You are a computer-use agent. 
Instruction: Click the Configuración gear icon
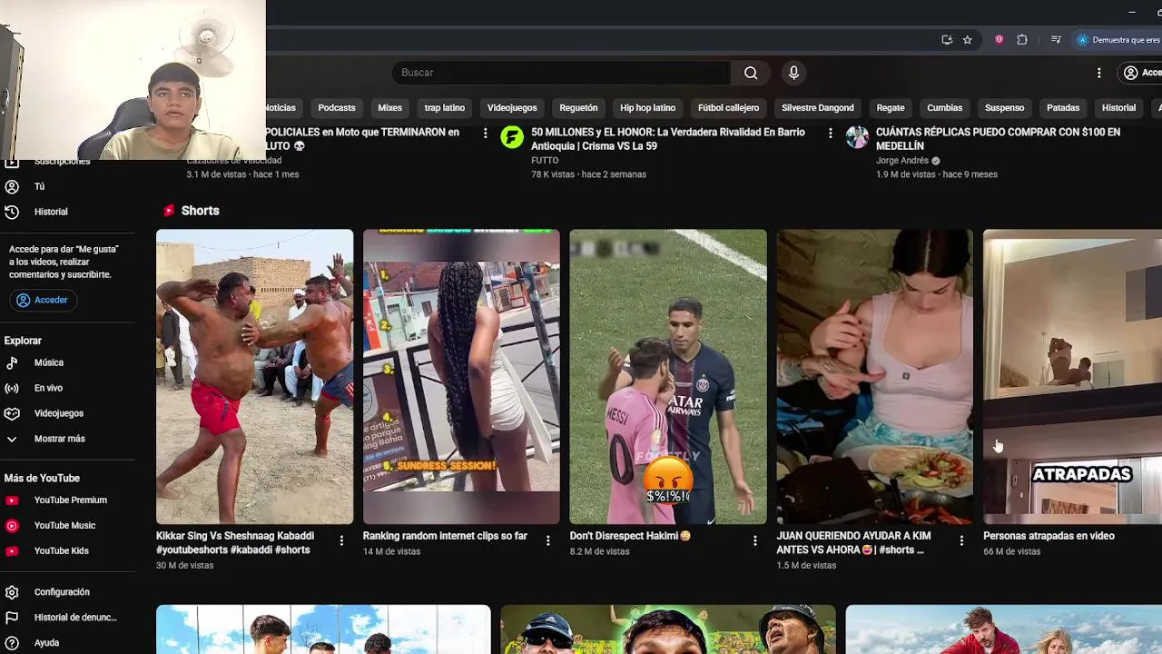[12, 592]
